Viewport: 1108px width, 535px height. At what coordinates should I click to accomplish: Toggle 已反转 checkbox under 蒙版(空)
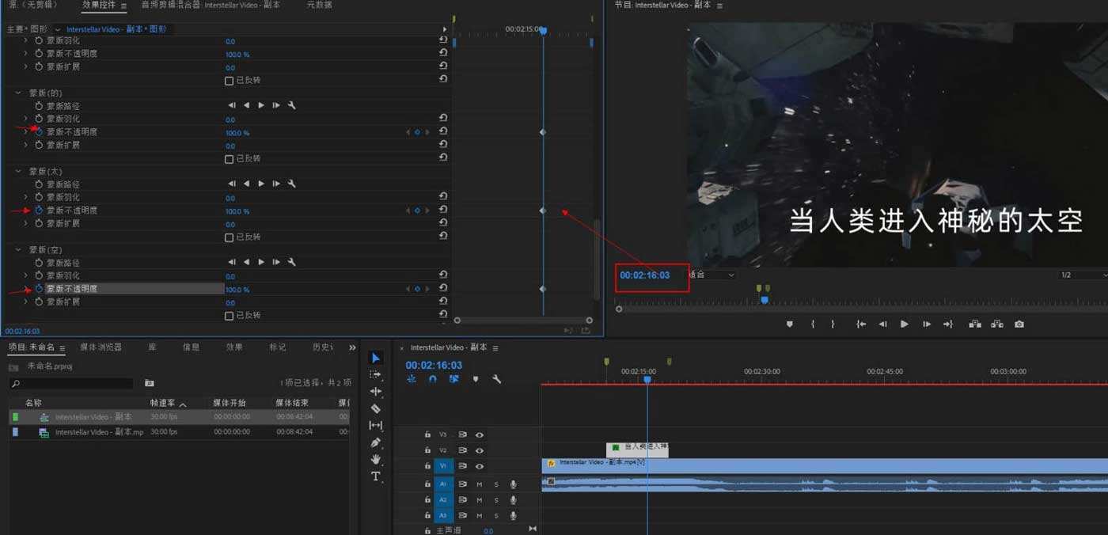coord(230,316)
